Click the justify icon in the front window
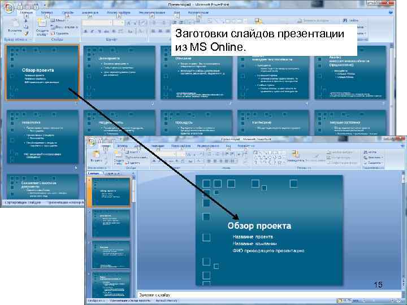This screenshot has width=407, height=305. click(x=226, y=161)
